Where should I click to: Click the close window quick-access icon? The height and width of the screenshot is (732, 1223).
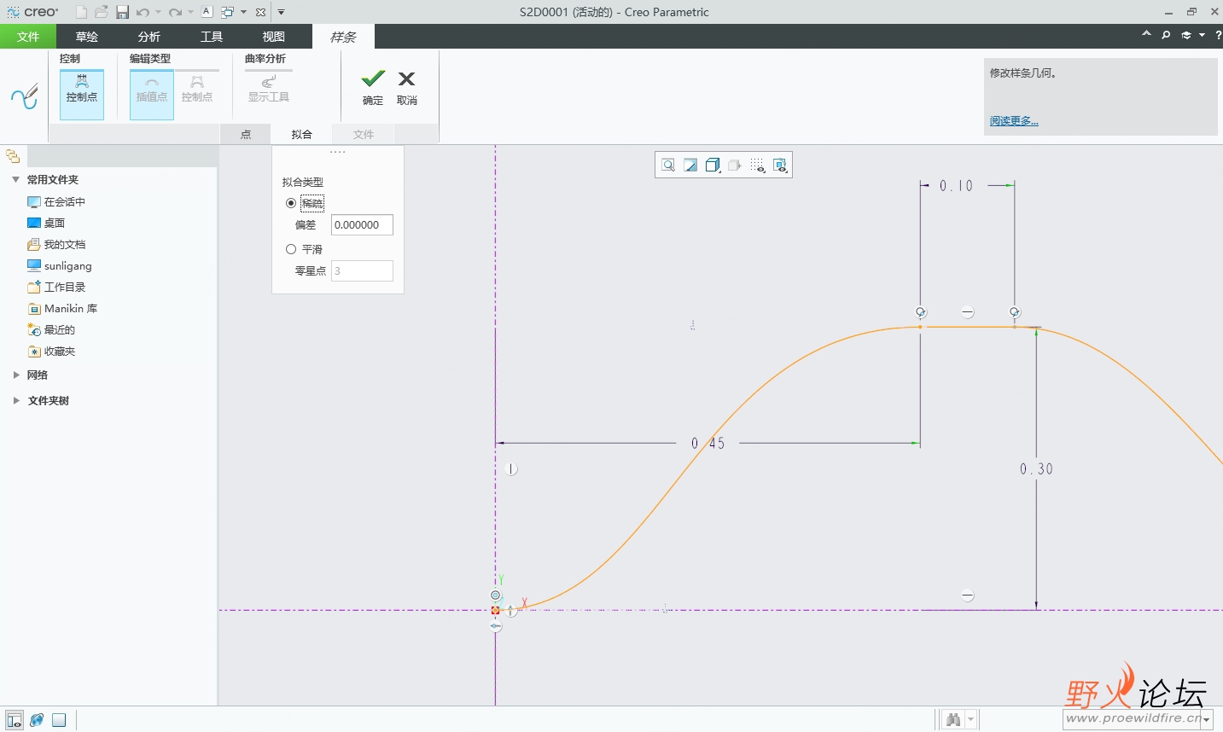coord(260,12)
